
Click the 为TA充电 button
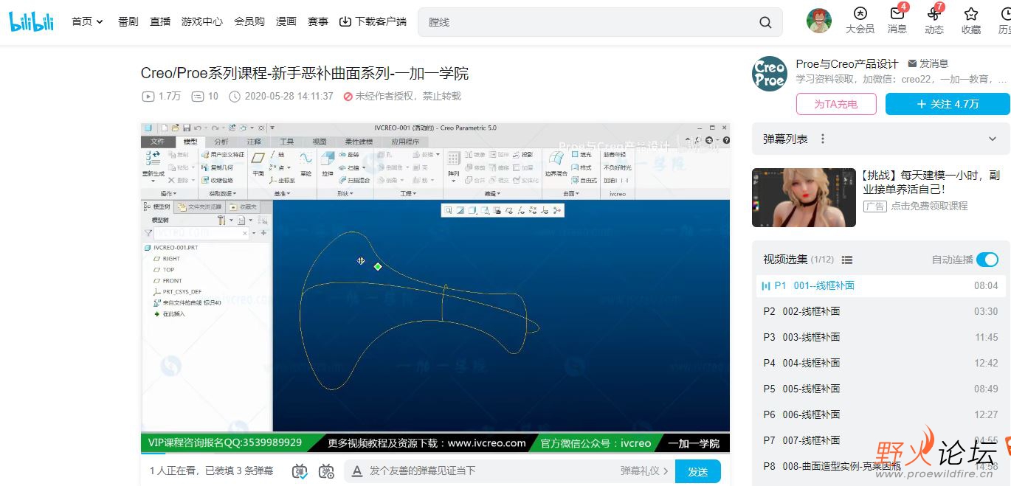(x=836, y=104)
